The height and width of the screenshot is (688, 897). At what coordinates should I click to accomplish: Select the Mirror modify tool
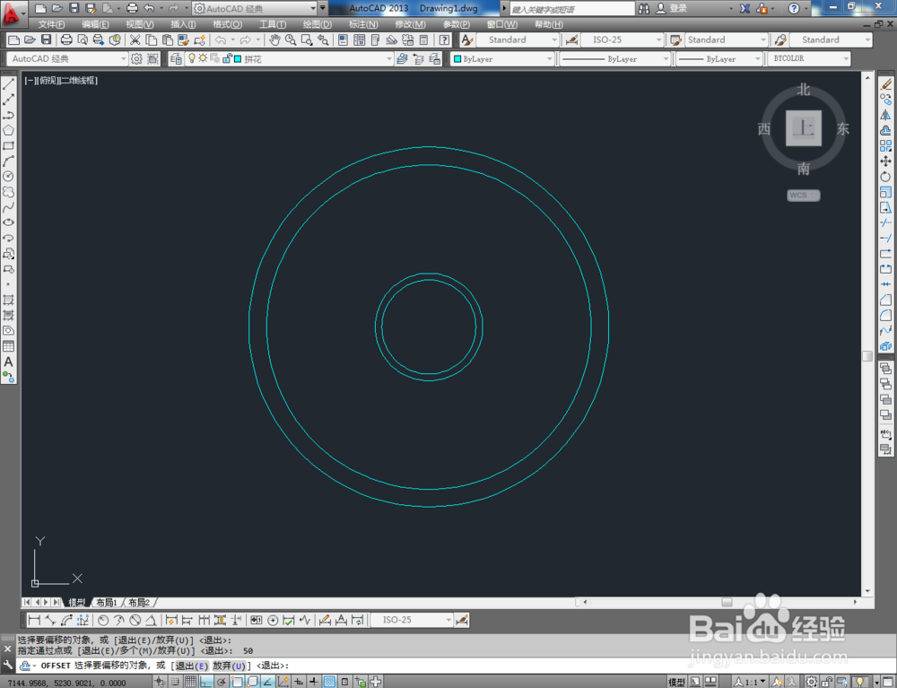(886, 116)
